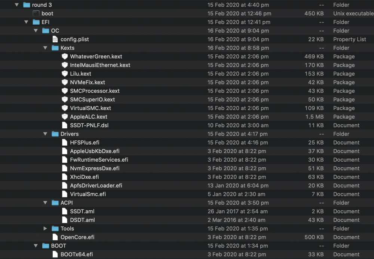The width and height of the screenshot is (374, 259).
Task: Select the WhateverGreen.kext file name
Action: (96, 57)
